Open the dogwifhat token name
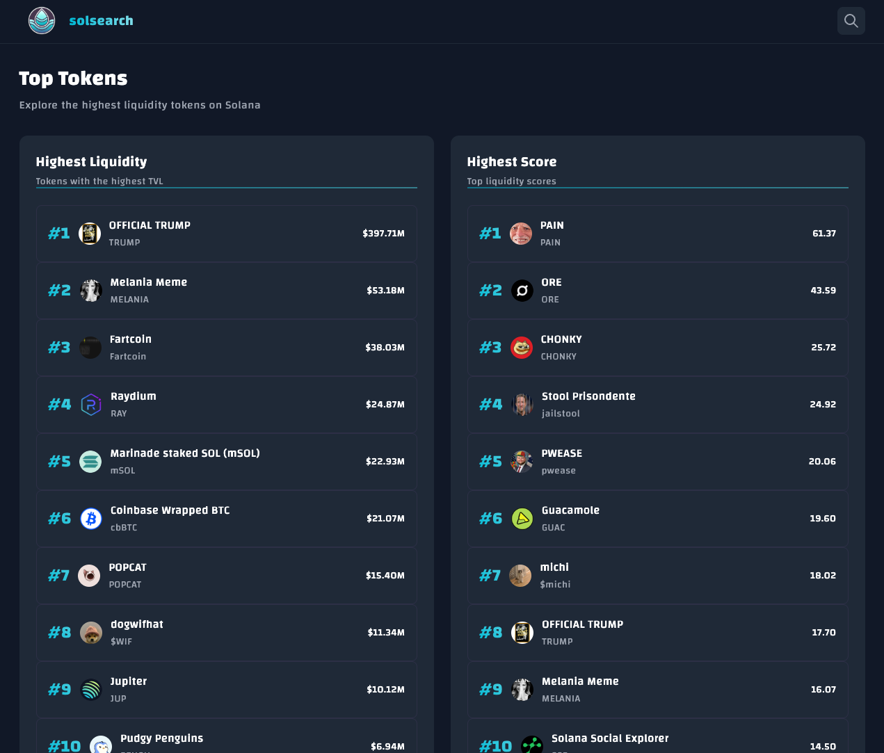The width and height of the screenshot is (884, 753). 137,624
